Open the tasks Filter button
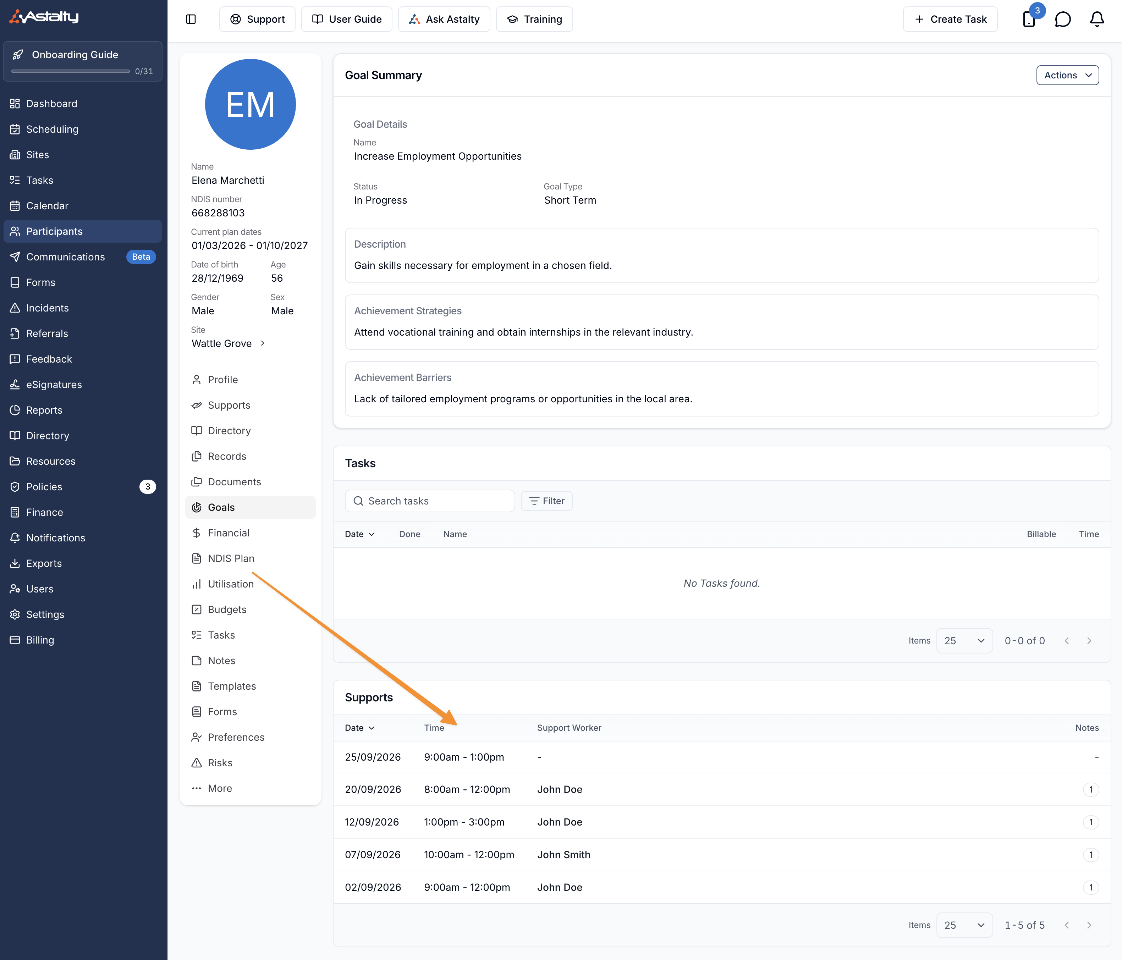1122x960 pixels. pyautogui.click(x=546, y=501)
